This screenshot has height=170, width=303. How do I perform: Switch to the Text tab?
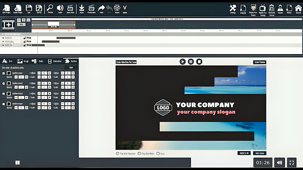pos(8,61)
